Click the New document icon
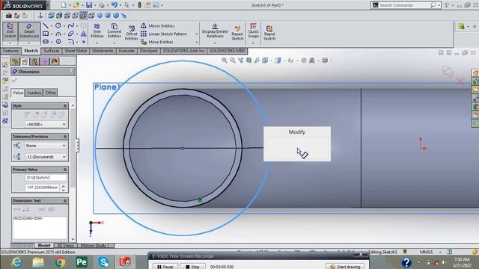Viewport: 479px width, 269px height. pyautogui.click(x=64, y=5)
